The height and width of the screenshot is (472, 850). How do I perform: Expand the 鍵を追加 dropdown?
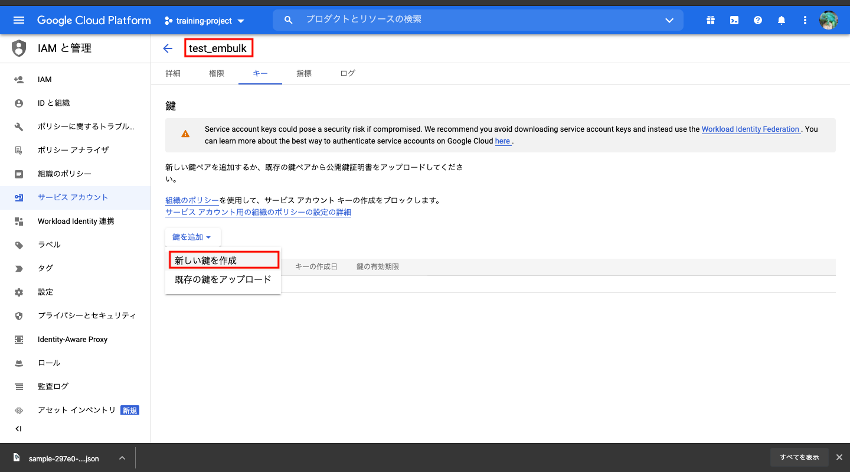pos(192,236)
